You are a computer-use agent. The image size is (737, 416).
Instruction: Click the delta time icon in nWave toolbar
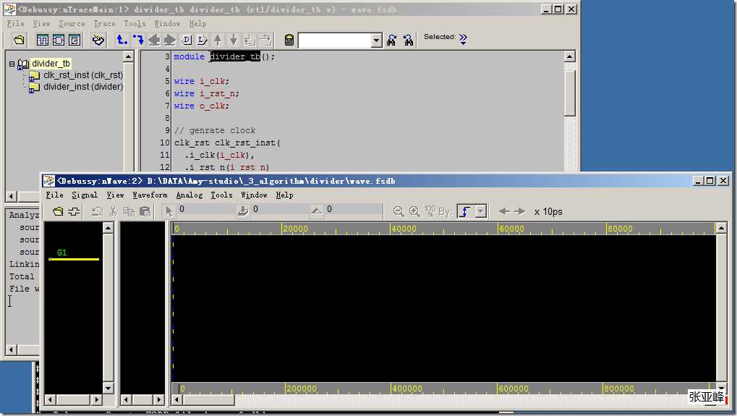tap(316, 211)
